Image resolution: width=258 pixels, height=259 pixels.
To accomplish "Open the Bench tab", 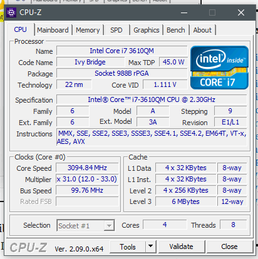I will coord(176,30).
